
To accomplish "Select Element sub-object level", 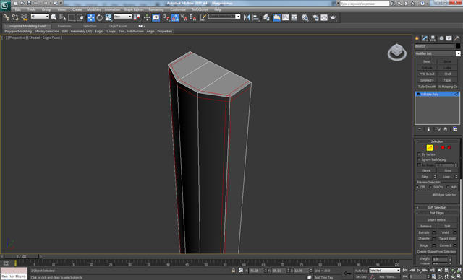I will (449, 147).
